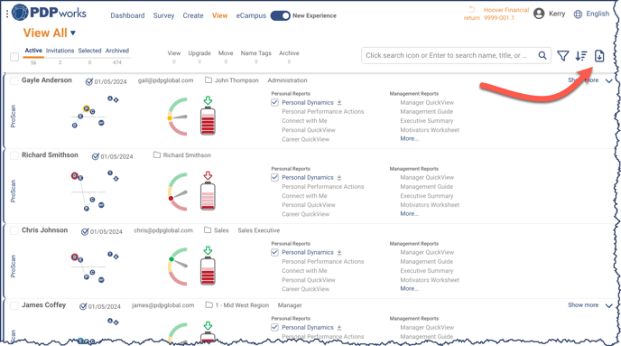Toggle the New Experience switch
621x346 pixels.
(281, 15)
